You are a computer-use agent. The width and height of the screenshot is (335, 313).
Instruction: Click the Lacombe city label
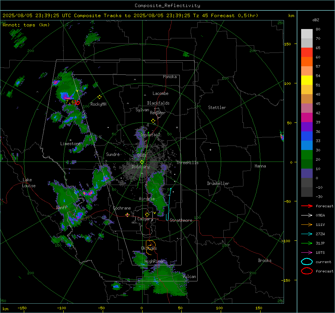pos(160,93)
